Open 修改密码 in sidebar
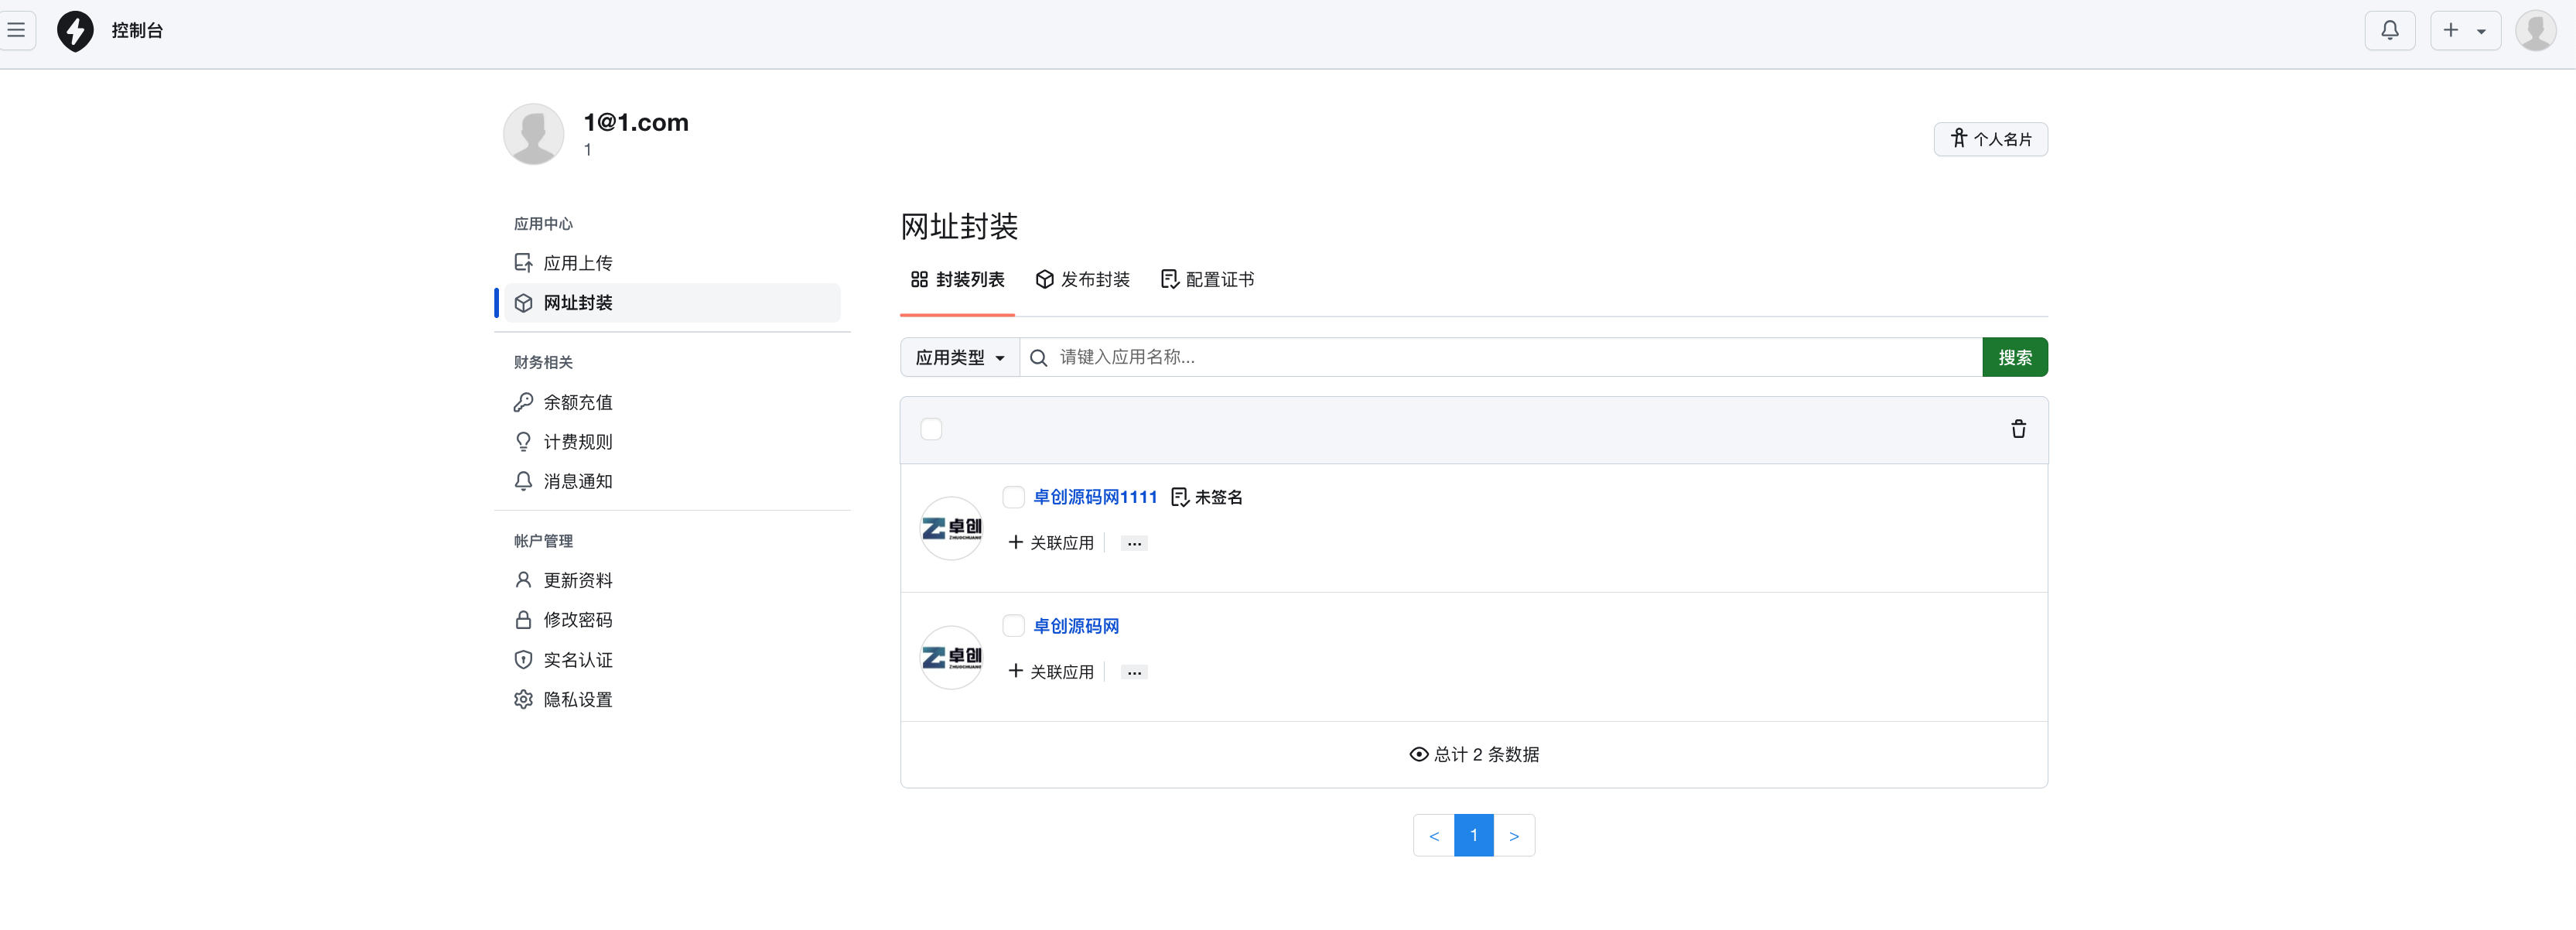Image resolution: width=2576 pixels, height=930 pixels. pyautogui.click(x=672, y=620)
